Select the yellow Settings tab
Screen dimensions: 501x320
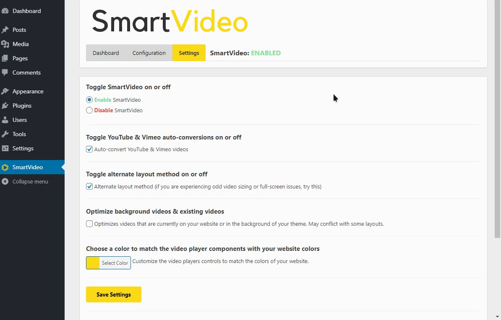pos(189,53)
